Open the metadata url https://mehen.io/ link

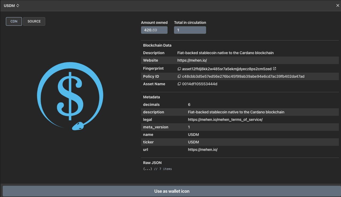tap(203, 150)
